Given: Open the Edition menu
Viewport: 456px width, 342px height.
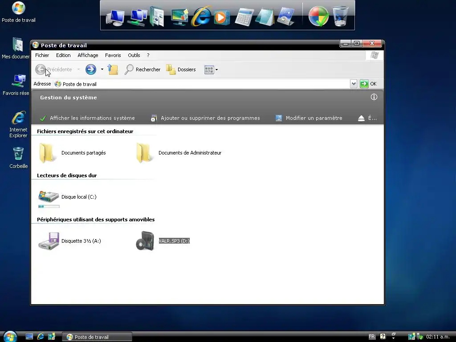Looking at the screenshot, I should pos(63,55).
